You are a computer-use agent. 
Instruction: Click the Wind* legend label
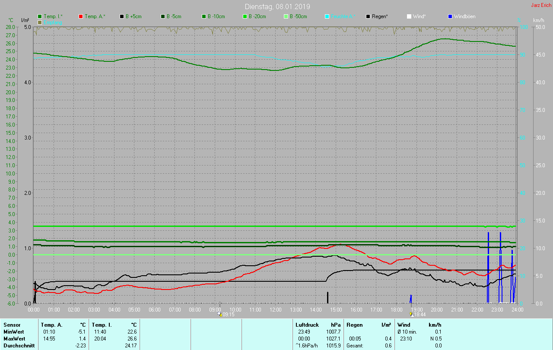(420, 16)
